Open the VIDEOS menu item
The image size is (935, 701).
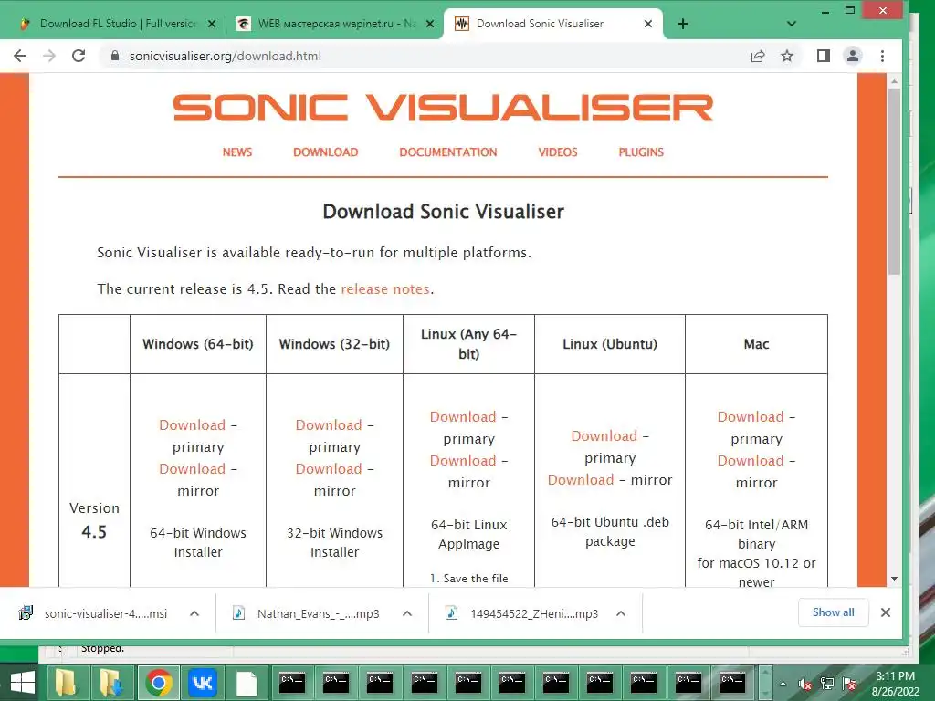coord(558,152)
